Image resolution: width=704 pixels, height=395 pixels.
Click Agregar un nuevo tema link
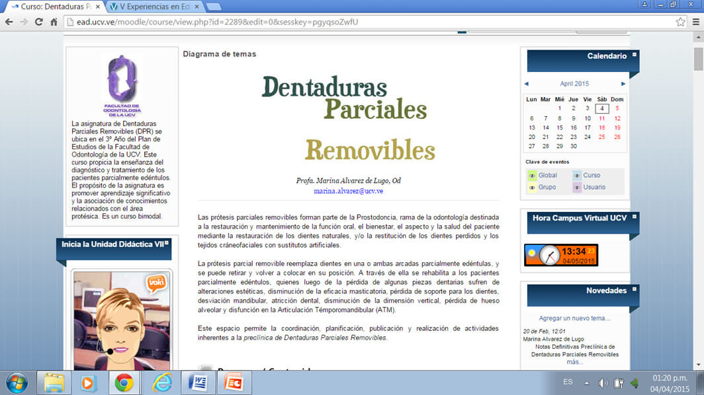tap(574, 318)
